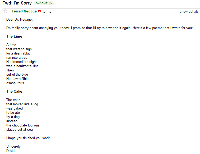Open the DWIGHT label

coord(42,3)
